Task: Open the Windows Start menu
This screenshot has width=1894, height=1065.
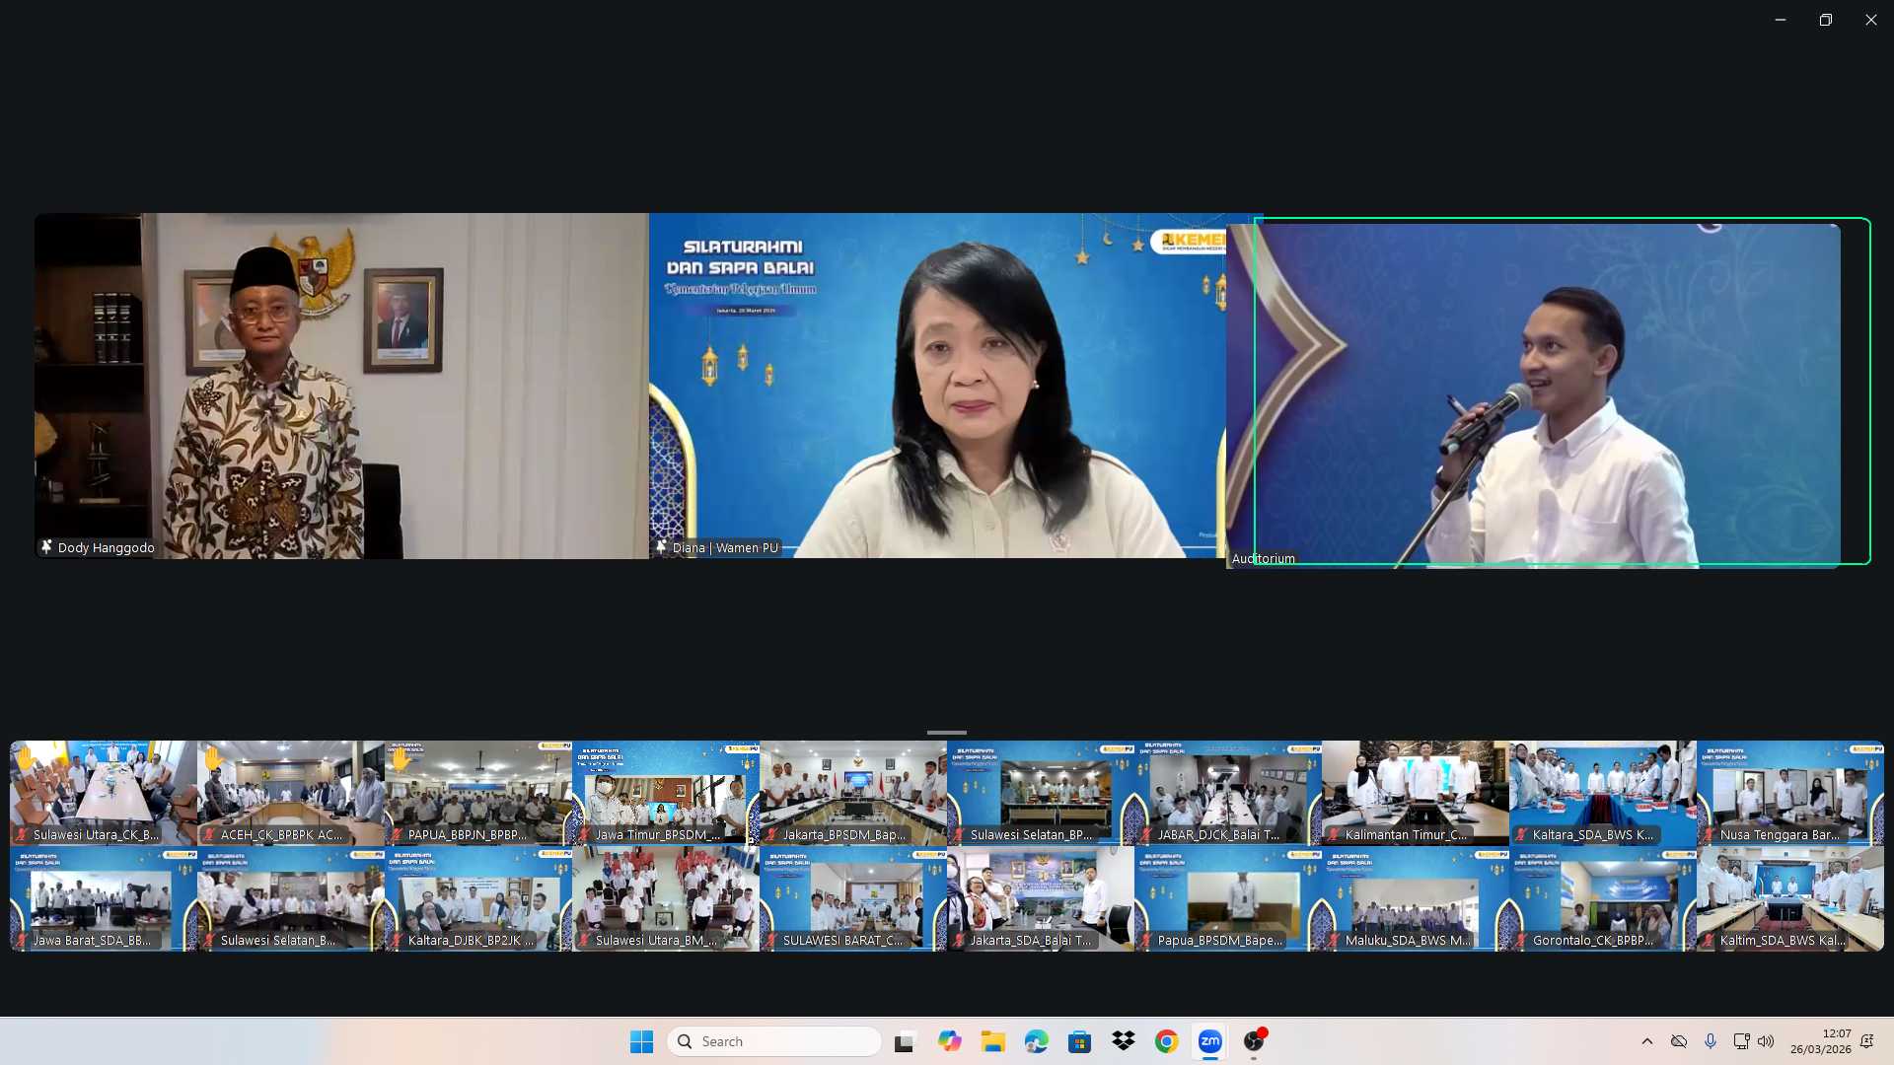Action: coord(641,1041)
